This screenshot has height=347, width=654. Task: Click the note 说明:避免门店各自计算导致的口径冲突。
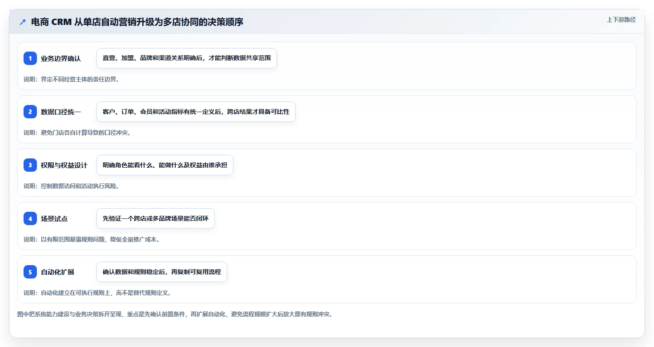[x=77, y=133]
